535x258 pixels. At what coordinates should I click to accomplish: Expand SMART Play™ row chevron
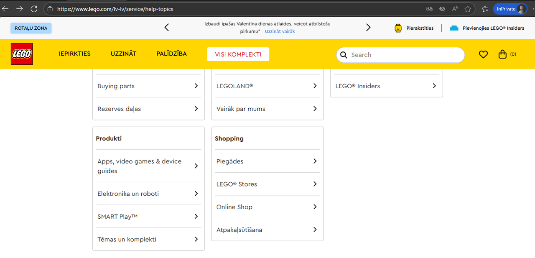coord(196,216)
